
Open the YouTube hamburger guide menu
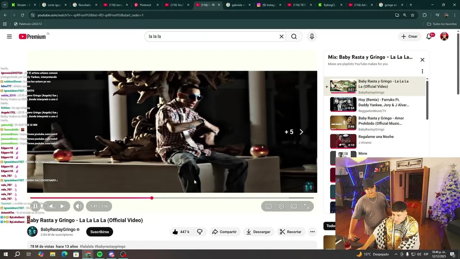tap(9, 36)
